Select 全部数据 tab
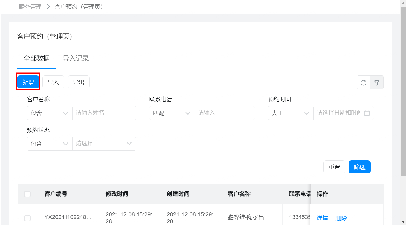This screenshot has width=406, height=225. (37, 58)
